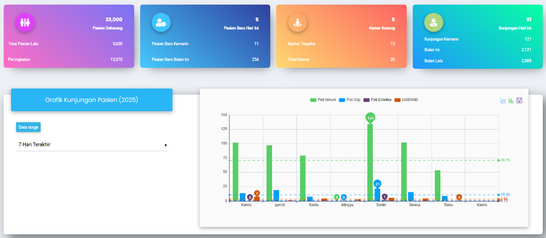Click the patients icon on purple card
The width and height of the screenshot is (546, 238).
25,22
